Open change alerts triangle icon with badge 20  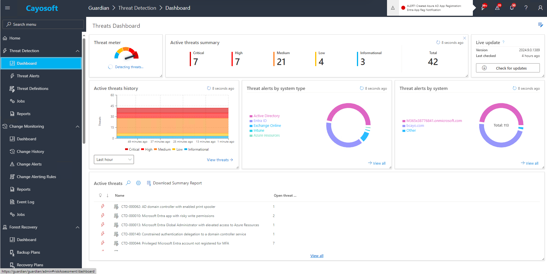point(497,8)
